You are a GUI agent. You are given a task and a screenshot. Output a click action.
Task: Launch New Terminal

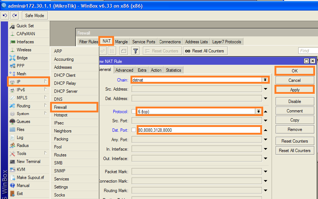point(29,162)
